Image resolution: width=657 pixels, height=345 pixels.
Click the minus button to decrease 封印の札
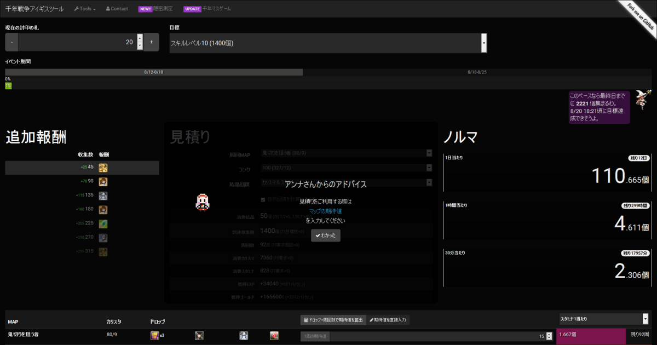coord(11,42)
